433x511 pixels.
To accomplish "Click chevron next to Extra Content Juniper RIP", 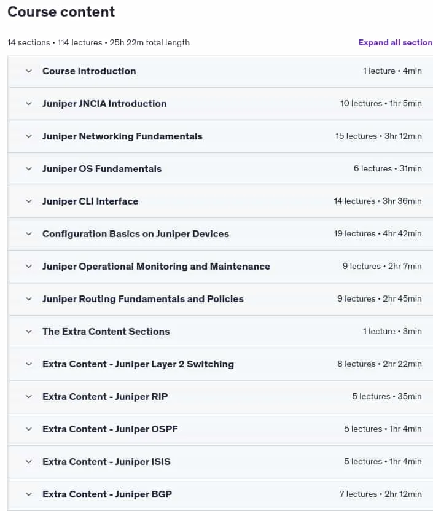I will tap(29, 397).
